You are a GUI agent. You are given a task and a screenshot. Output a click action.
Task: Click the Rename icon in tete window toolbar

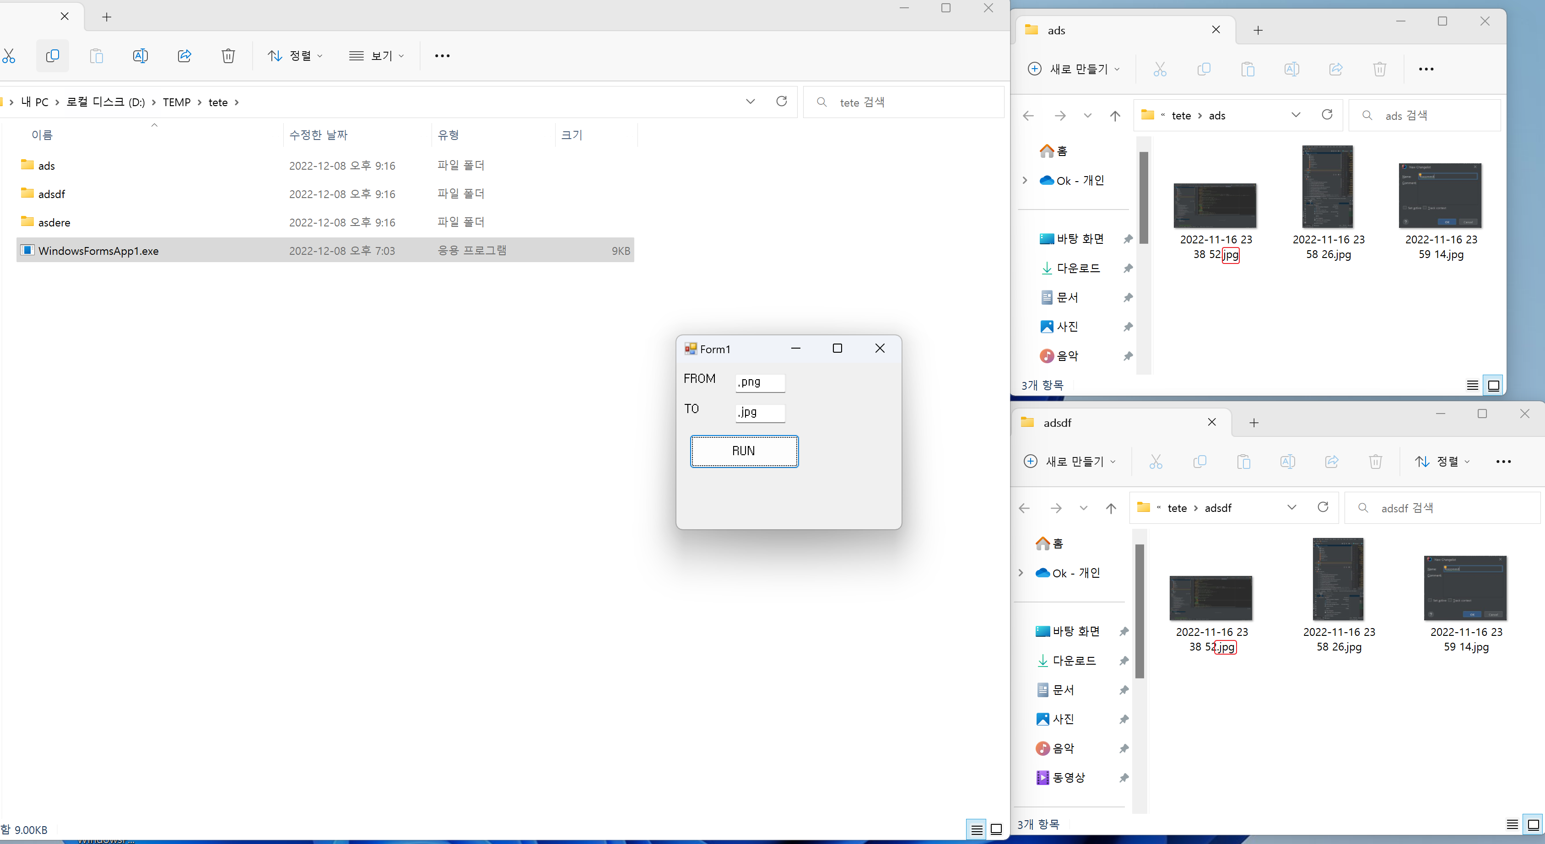pyautogui.click(x=140, y=56)
